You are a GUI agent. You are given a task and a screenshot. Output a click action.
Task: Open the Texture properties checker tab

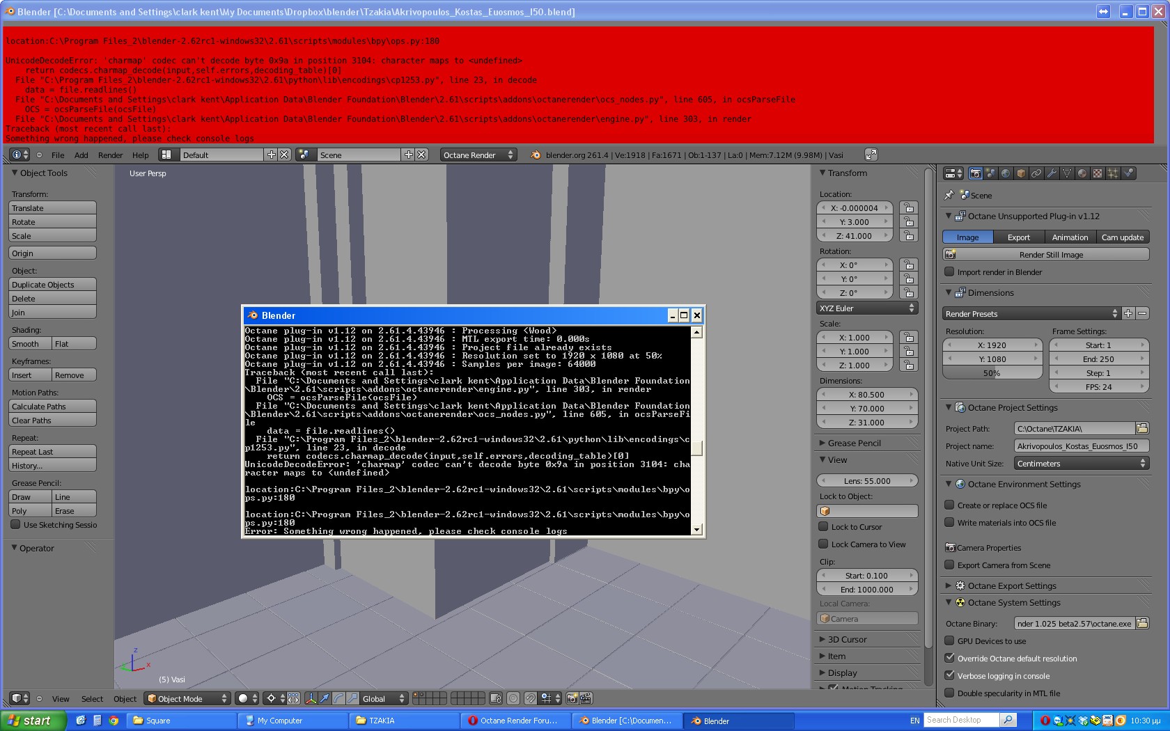point(1098,173)
